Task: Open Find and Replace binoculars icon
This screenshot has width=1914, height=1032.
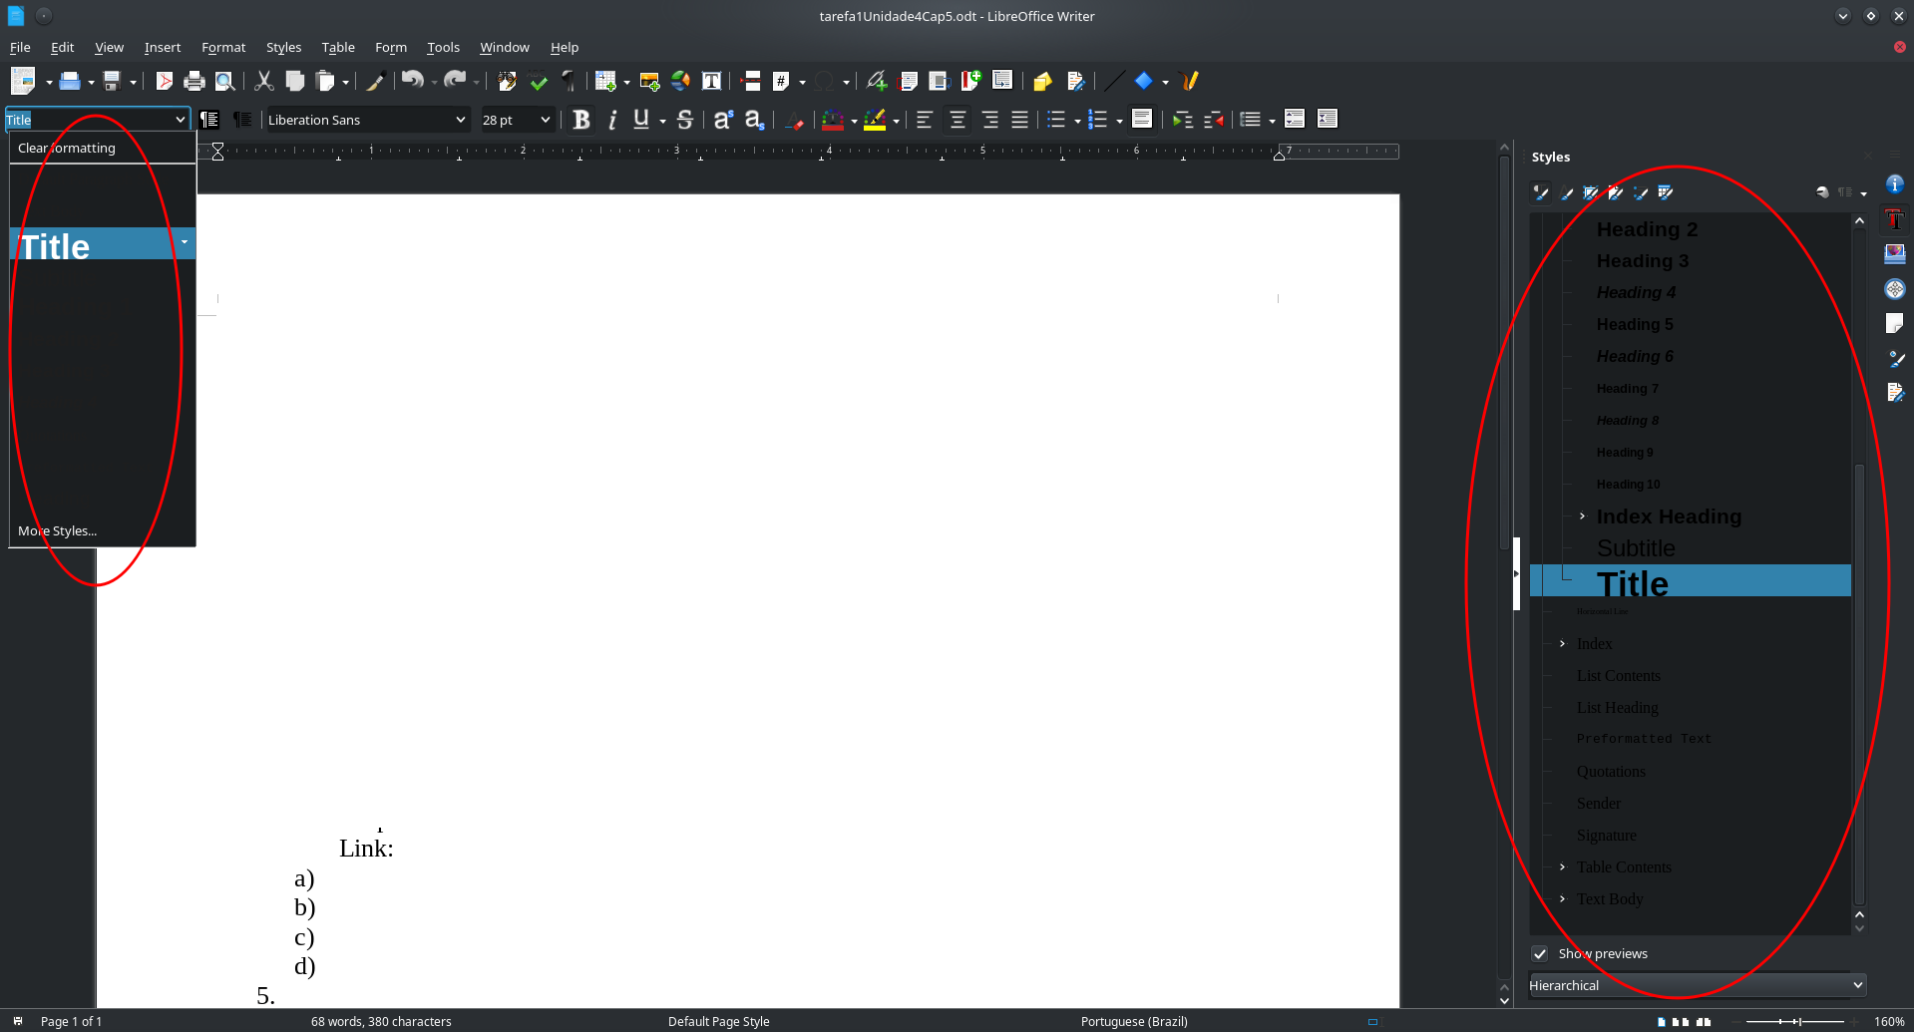Action: point(507,81)
